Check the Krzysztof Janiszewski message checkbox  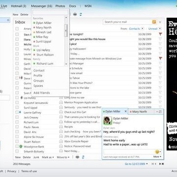(x=17, y=102)
